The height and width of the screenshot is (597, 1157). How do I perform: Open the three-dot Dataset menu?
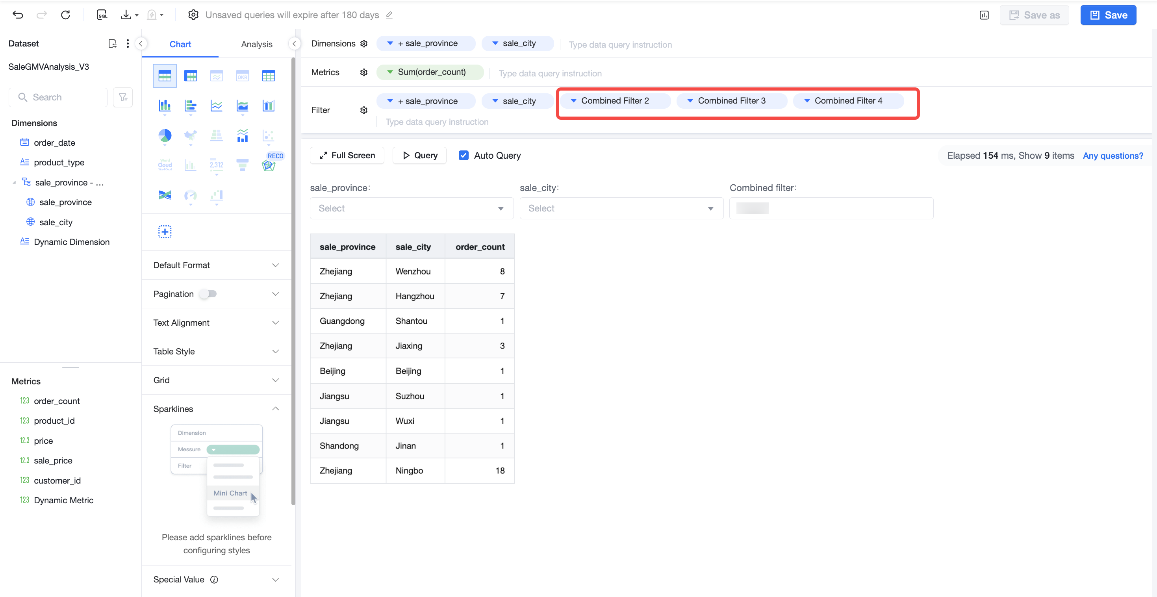128,44
